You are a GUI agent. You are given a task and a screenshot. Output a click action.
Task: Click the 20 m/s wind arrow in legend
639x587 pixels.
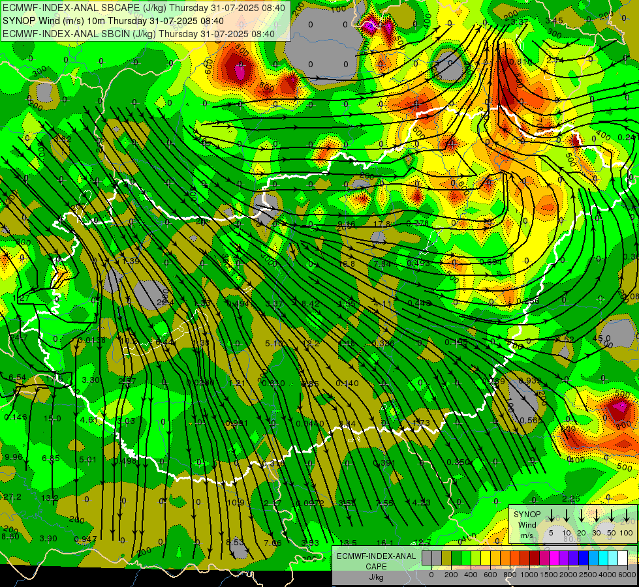point(582,515)
